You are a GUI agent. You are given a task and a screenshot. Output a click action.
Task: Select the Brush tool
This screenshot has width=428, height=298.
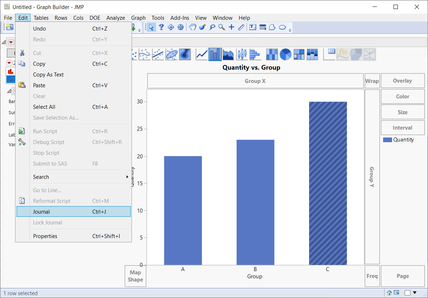point(203,27)
